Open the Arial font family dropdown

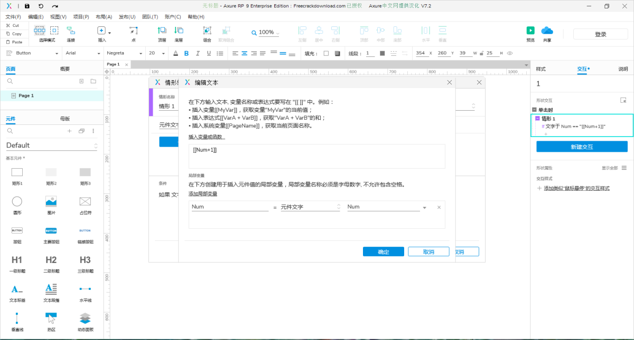tap(81, 53)
